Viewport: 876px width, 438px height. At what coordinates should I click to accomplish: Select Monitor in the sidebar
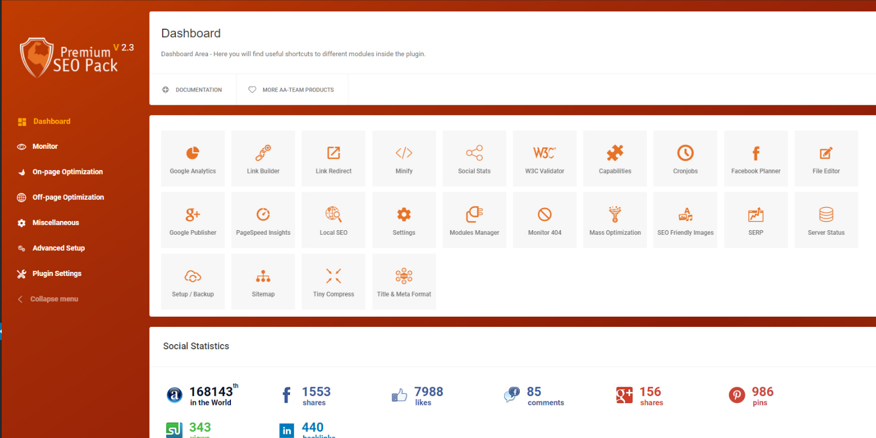[45, 147]
